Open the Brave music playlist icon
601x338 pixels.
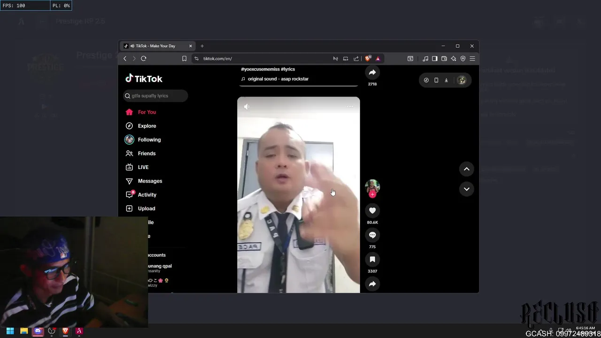pyautogui.click(x=425, y=59)
